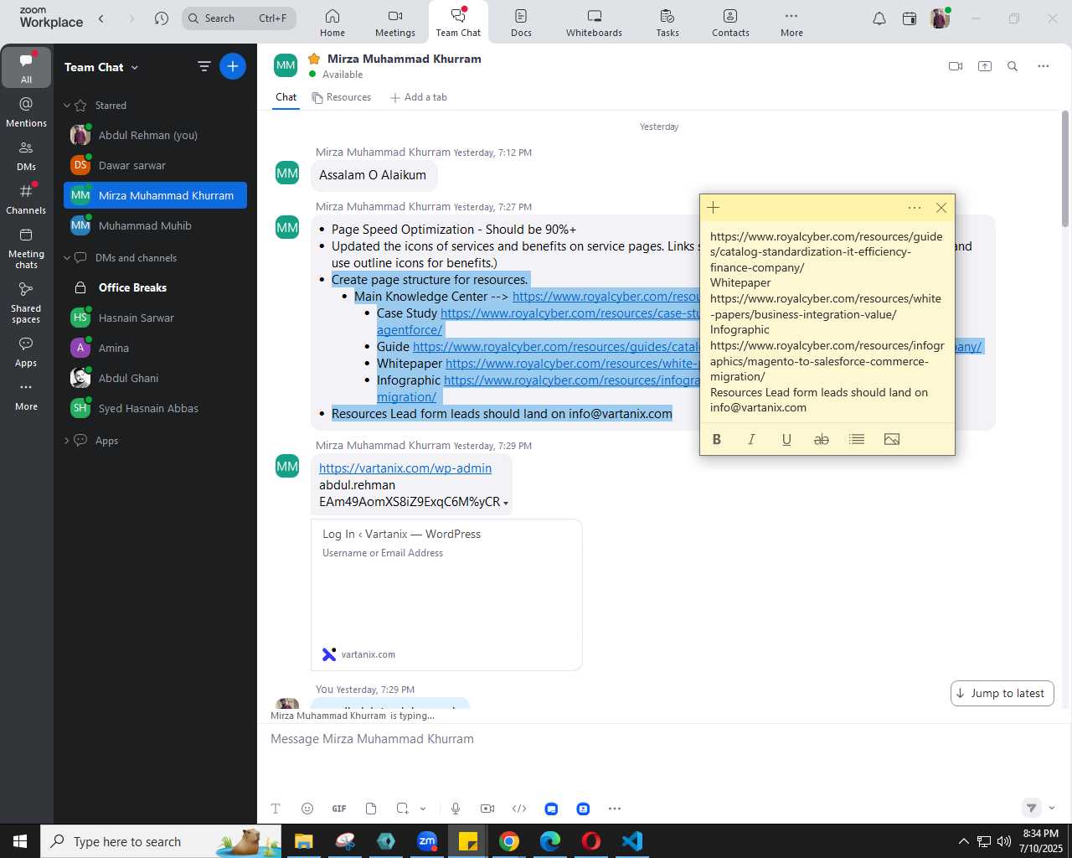Expand the Apps section in chat list
The width and height of the screenshot is (1072, 858).
[67, 441]
